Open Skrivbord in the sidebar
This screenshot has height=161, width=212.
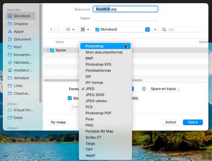click(x=20, y=16)
